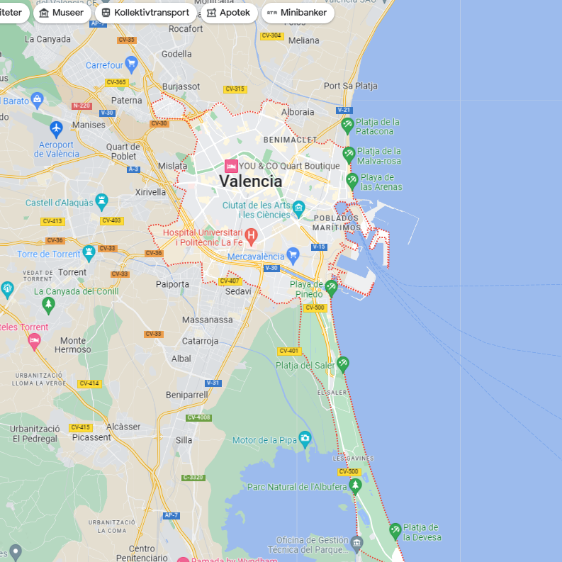Select the pink hotel pin near Torrent
Screen dimensions: 562x562
pos(35,341)
